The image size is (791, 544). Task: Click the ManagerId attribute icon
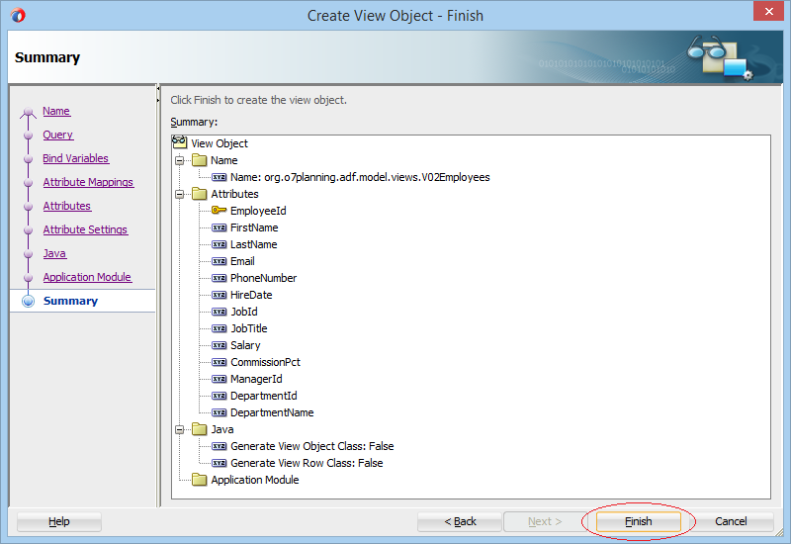(x=219, y=379)
